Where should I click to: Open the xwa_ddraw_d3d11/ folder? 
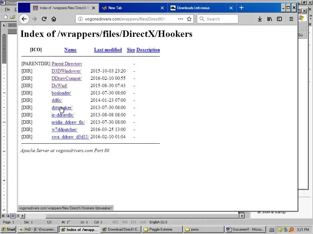(x=70, y=137)
